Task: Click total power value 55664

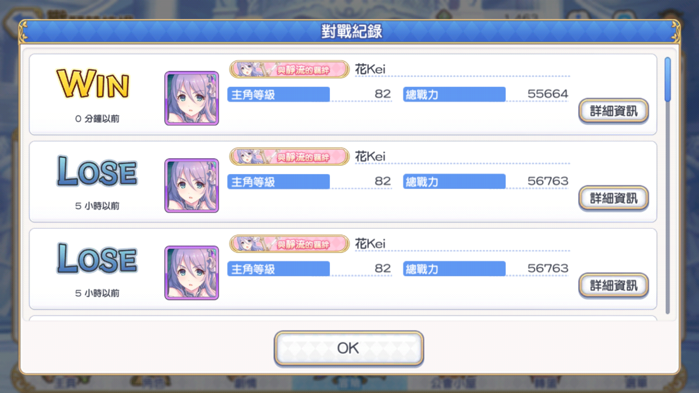Action: pyautogui.click(x=548, y=94)
